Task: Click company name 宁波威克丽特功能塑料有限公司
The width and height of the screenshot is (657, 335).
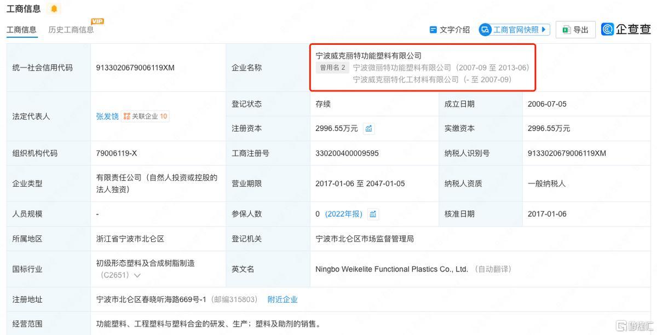Action: coord(368,56)
